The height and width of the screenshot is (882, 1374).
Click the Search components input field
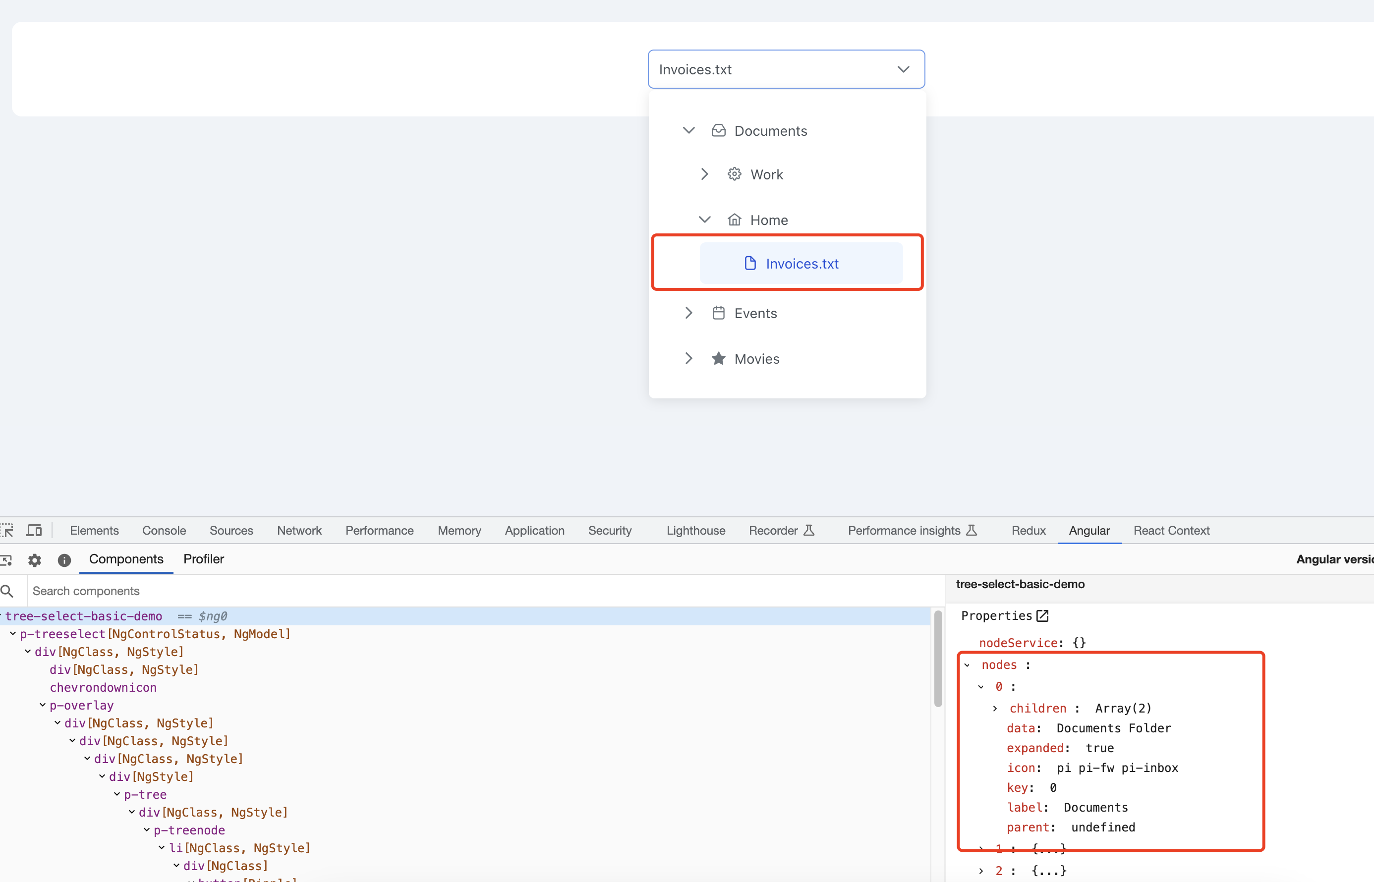pyautogui.click(x=229, y=591)
